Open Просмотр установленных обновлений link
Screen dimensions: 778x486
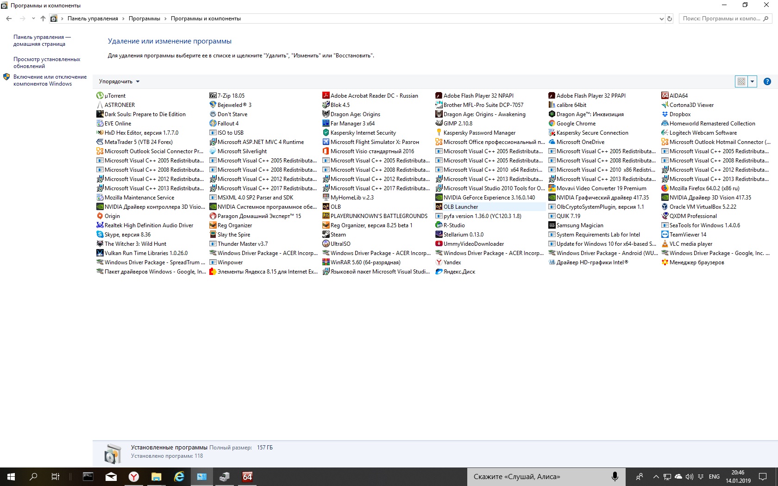click(47, 63)
